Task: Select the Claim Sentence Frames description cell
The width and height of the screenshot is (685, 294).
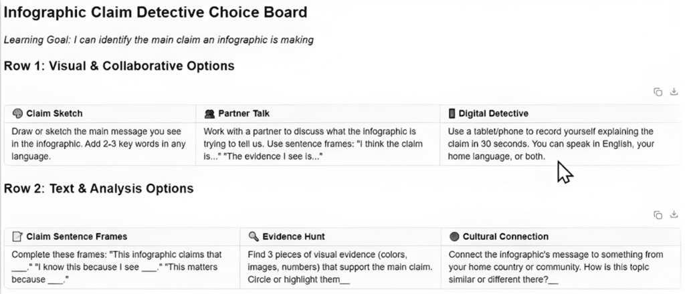Action: (121, 267)
